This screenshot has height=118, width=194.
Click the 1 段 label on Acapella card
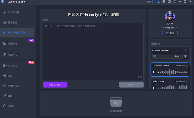coord(185,50)
